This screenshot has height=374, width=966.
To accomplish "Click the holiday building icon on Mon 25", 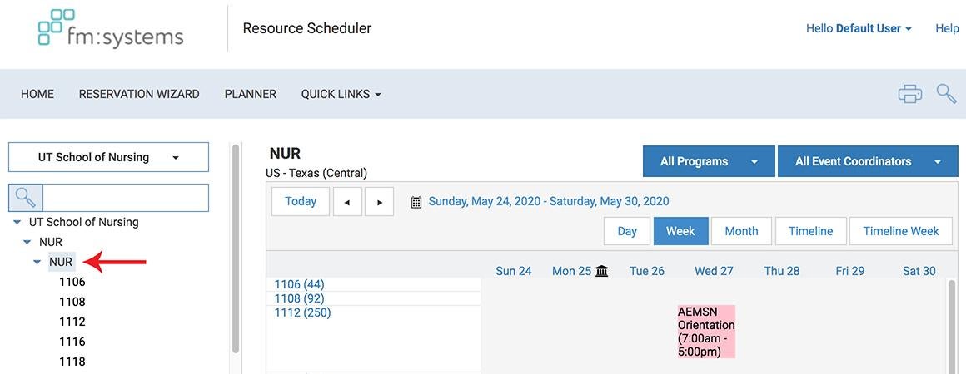I will point(602,271).
